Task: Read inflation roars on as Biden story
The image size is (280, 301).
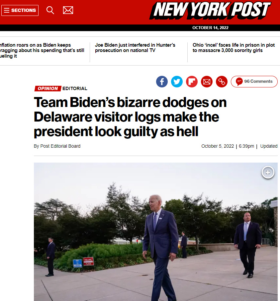Action: tap(42, 50)
